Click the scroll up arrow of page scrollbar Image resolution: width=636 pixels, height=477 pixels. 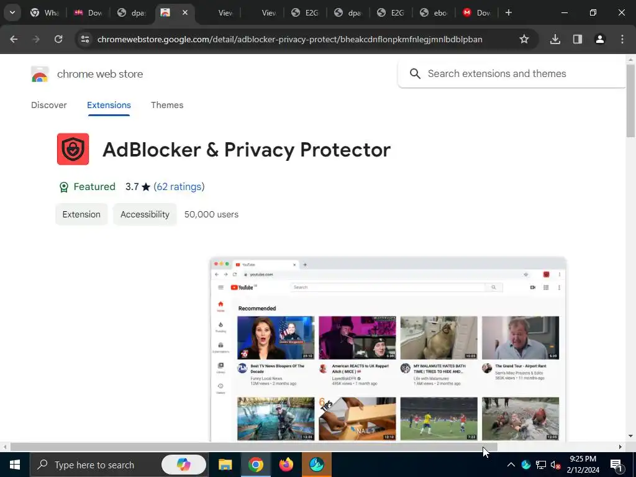pos(630,59)
